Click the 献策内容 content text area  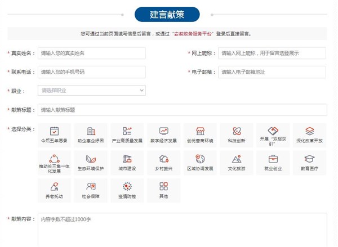tap(182, 231)
